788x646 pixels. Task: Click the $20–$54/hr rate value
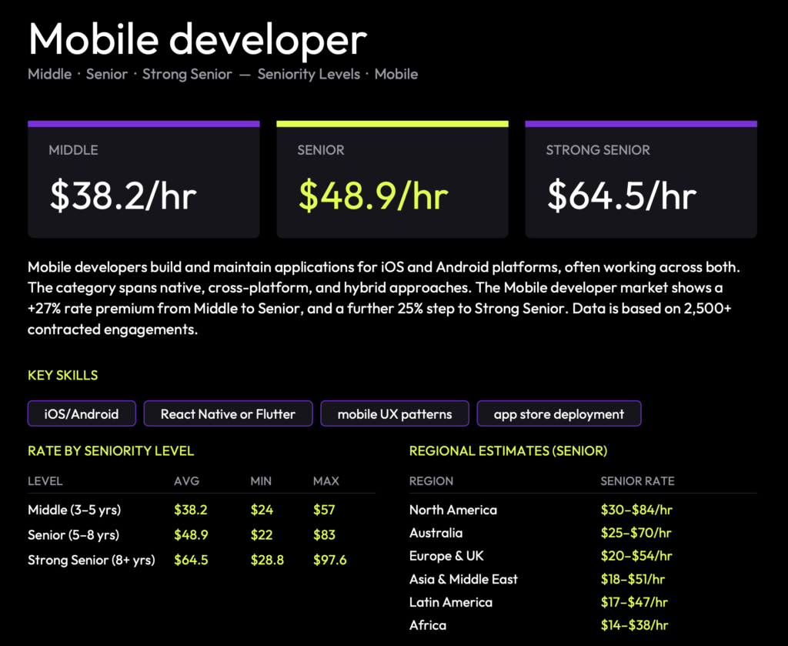click(x=636, y=556)
